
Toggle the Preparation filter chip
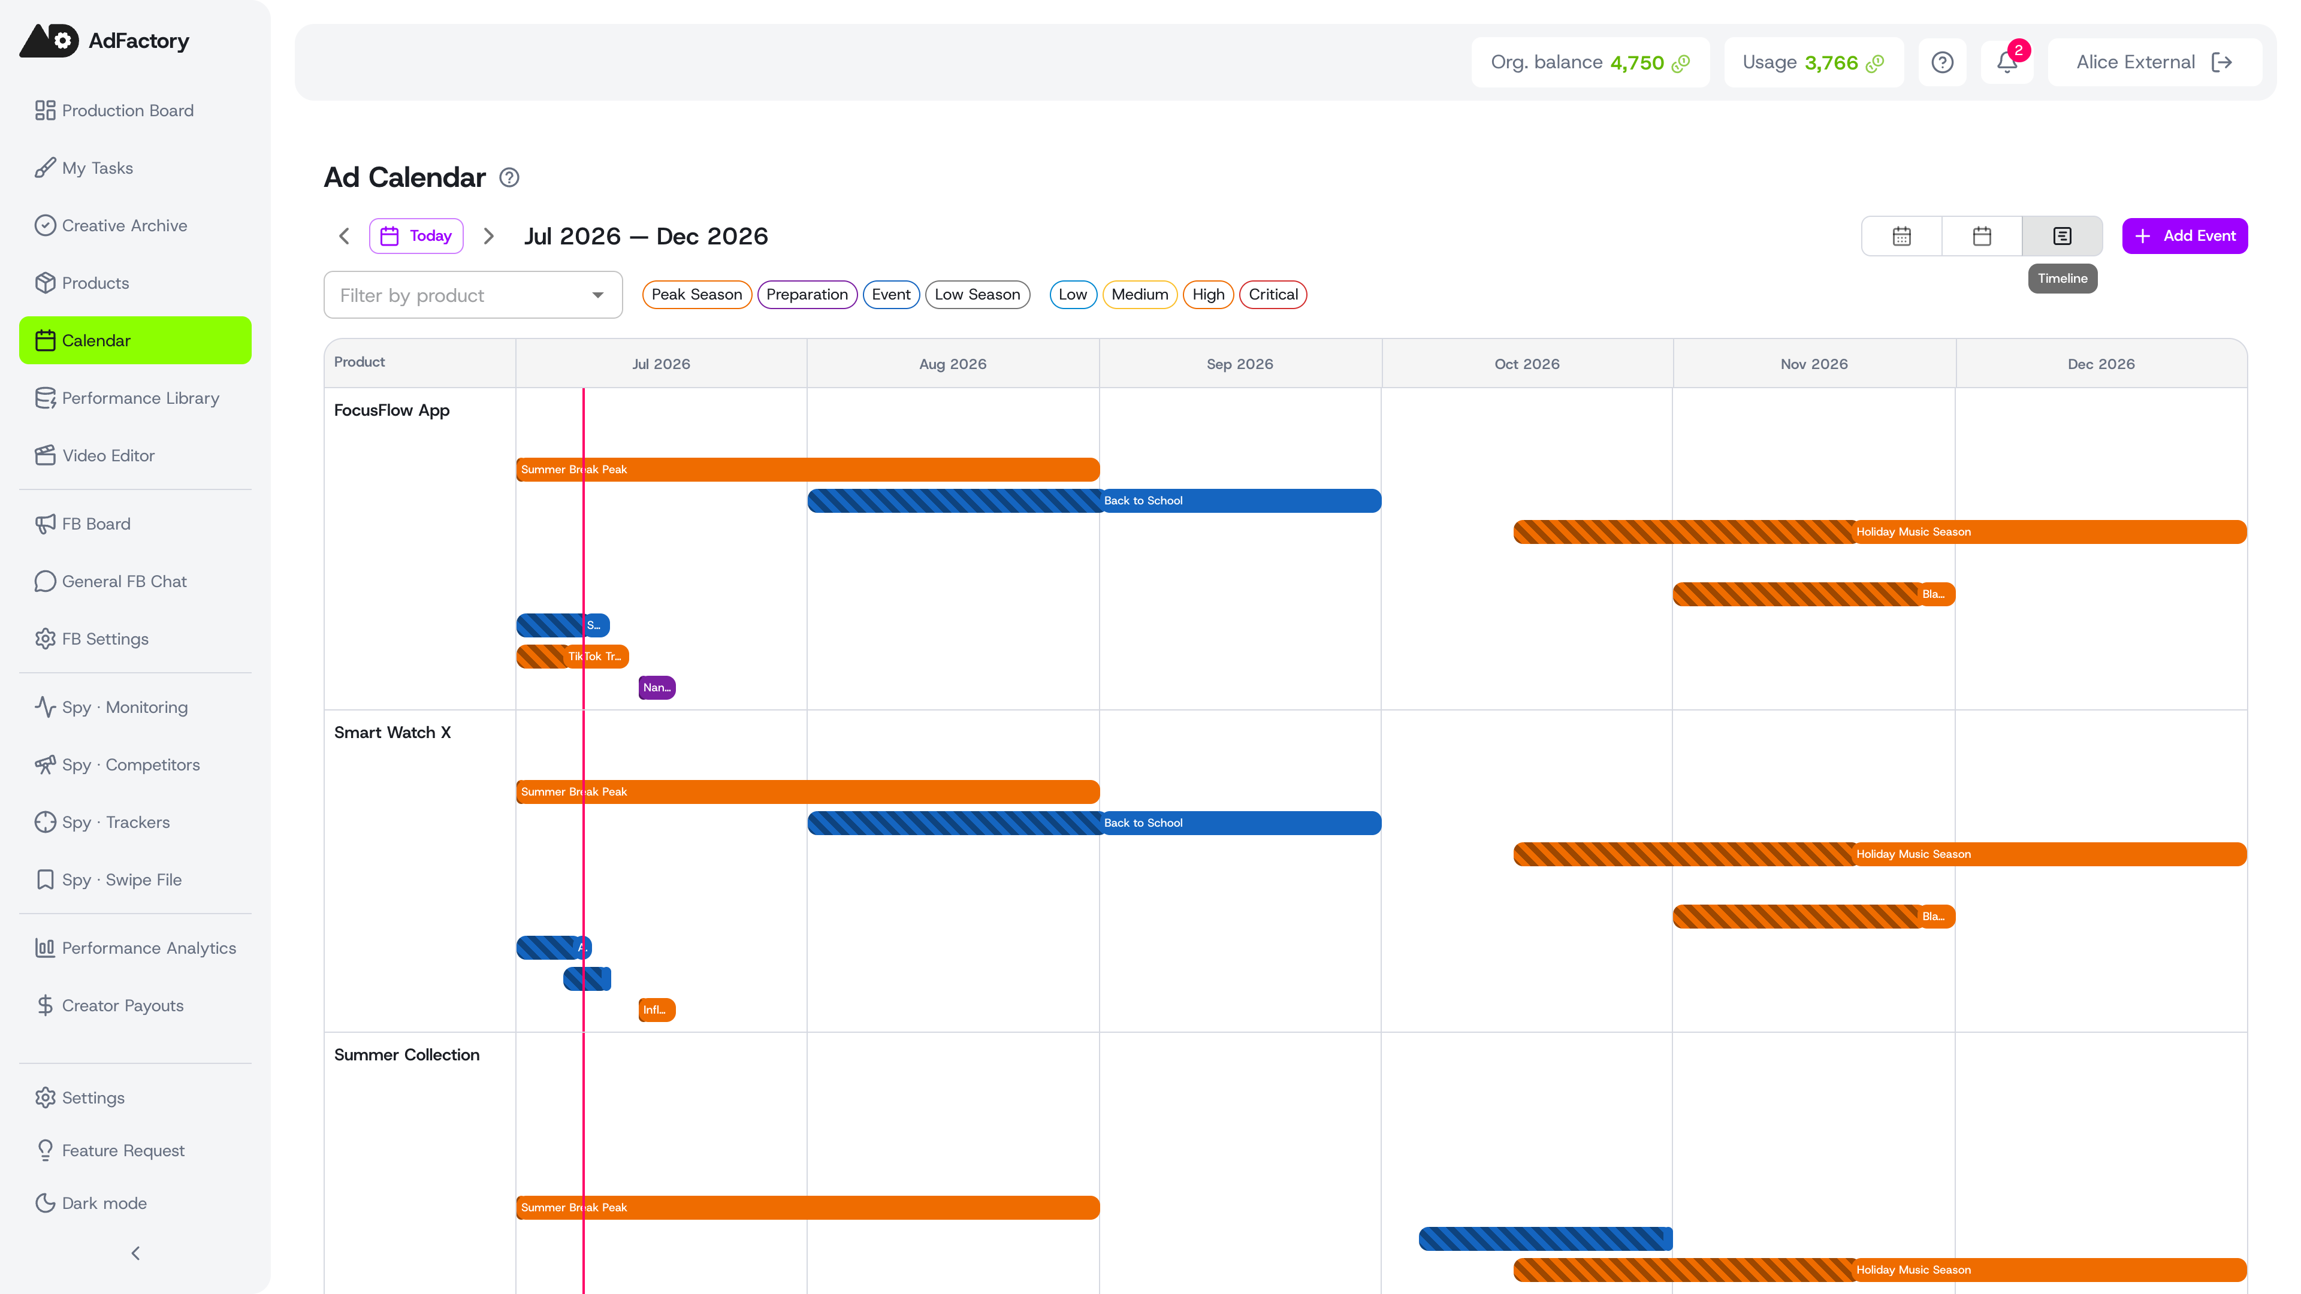808,295
